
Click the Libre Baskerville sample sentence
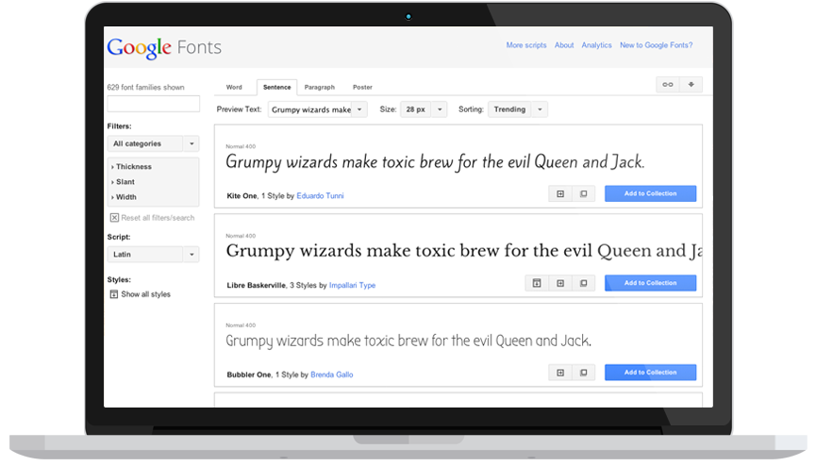(x=464, y=251)
